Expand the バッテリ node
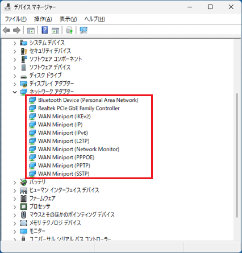This screenshot has height=253, width=242. [x=15, y=183]
